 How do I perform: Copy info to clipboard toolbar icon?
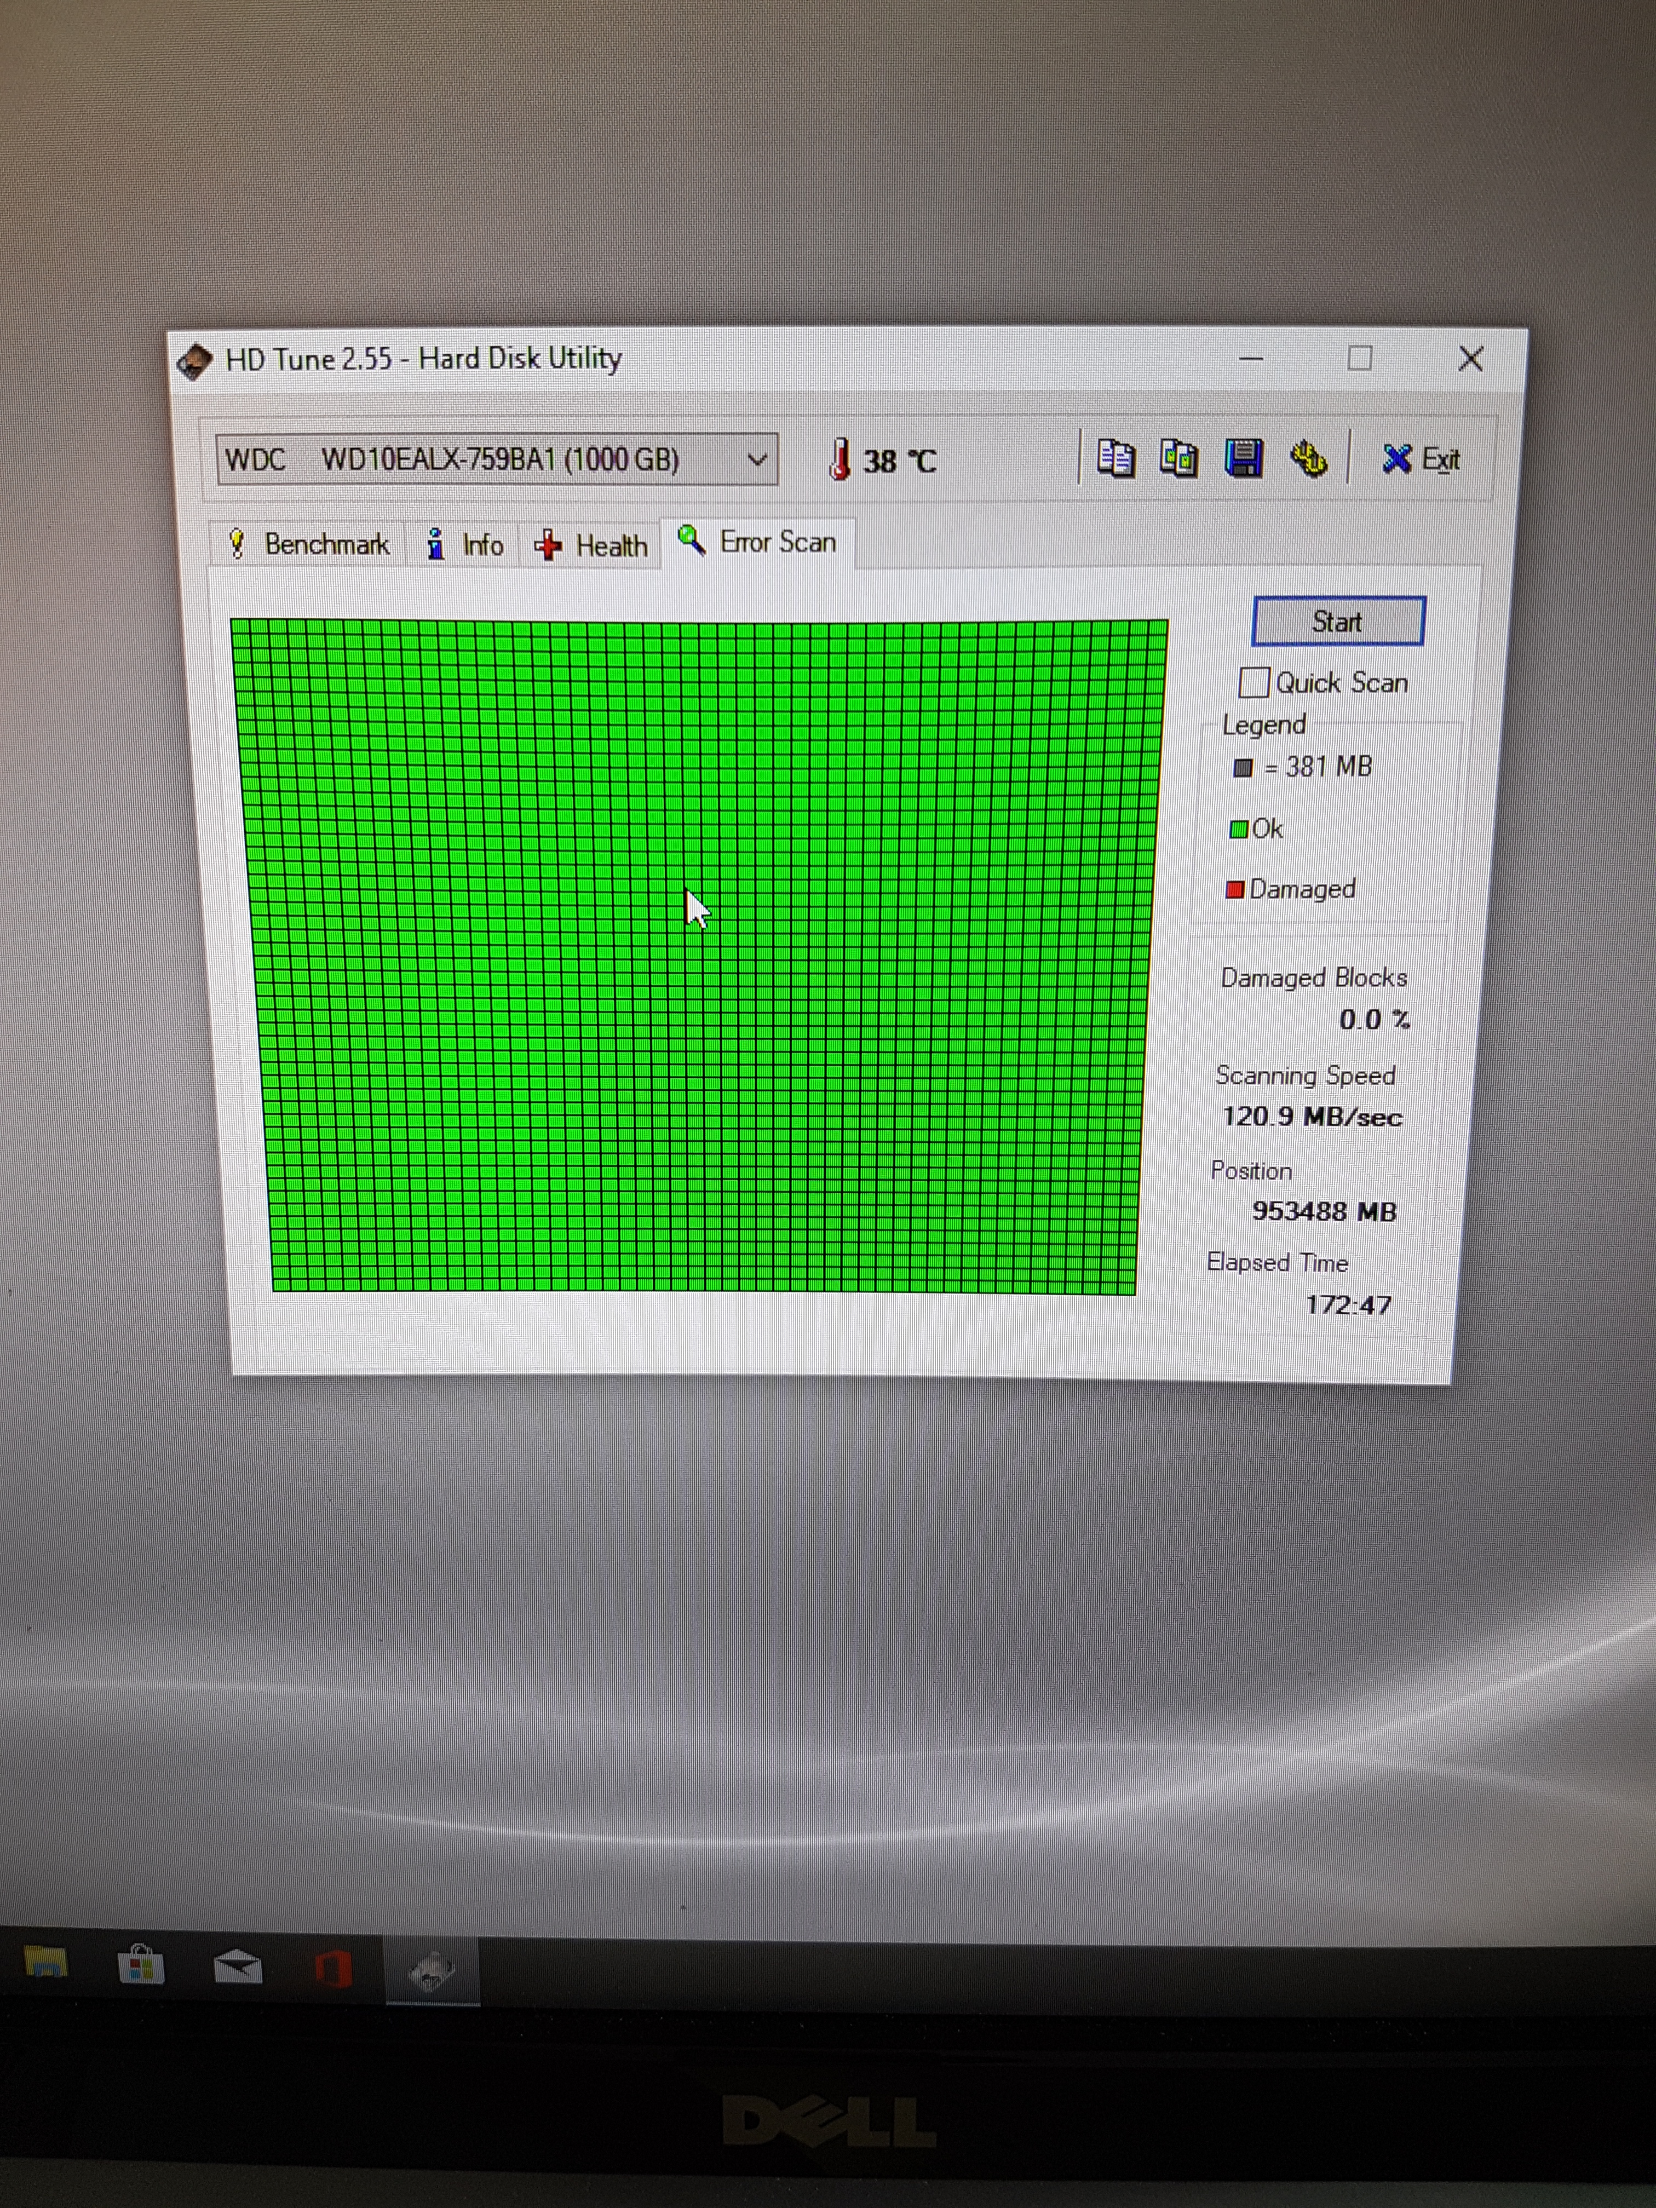click(1115, 458)
